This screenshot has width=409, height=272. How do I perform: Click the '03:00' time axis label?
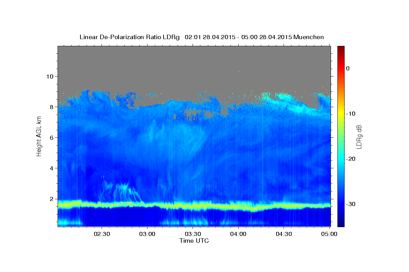[147, 234]
